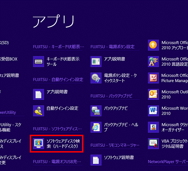Launch Microsoft Office 2010 アップロード orange icon
The width and height of the screenshot is (188, 171).
click(x=153, y=45)
